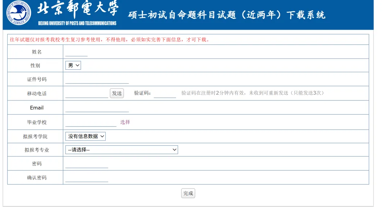Click the 性别 label cell

point(35,65)
